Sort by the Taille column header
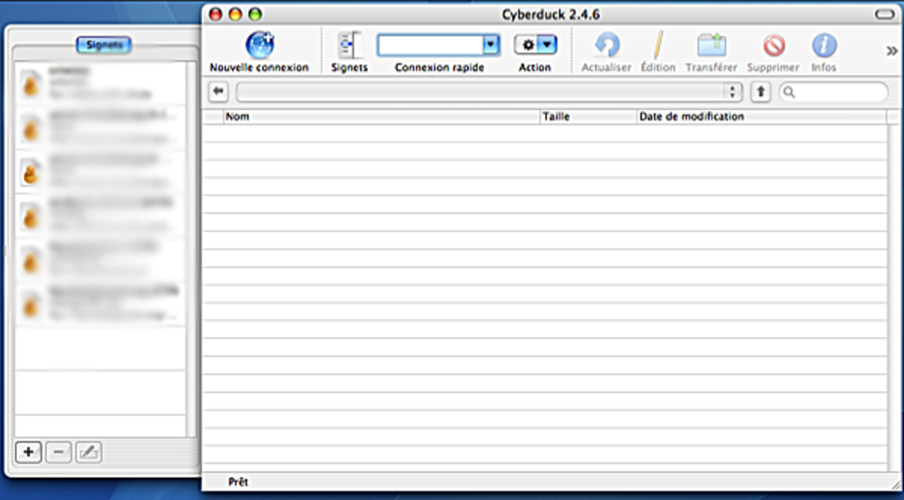 (x=588, y=117)
